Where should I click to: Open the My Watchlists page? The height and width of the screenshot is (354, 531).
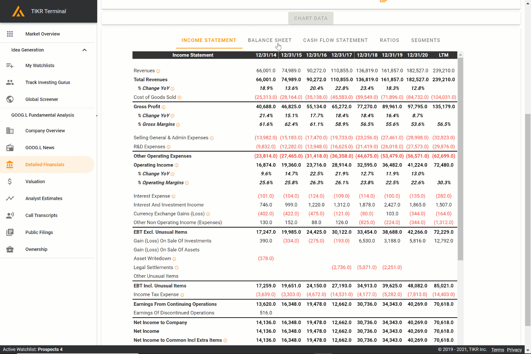pos(40,66)
